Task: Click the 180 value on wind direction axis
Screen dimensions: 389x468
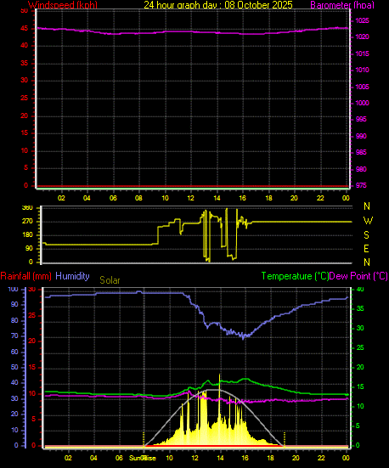Action: tap(27, 235)
